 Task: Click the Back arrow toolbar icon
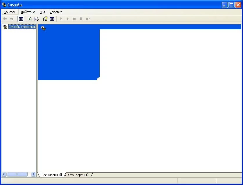click(5, 19)
